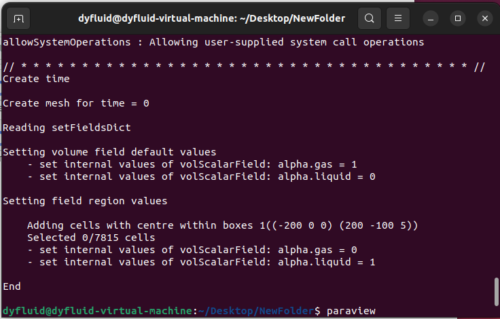
Task: Click the Setting field region values line
Action: click(85, 201)
